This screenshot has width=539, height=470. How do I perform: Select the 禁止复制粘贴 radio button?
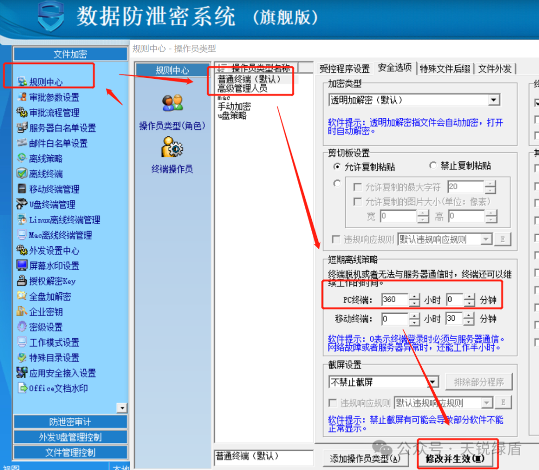(433, 165)
